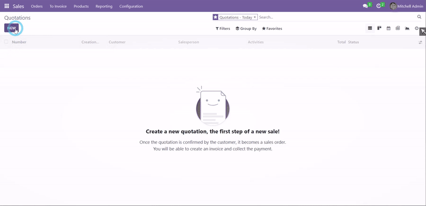The height and width of the screenshot is (206, 426).
Task: Open the Orders menu
Action: click(37, 6)
